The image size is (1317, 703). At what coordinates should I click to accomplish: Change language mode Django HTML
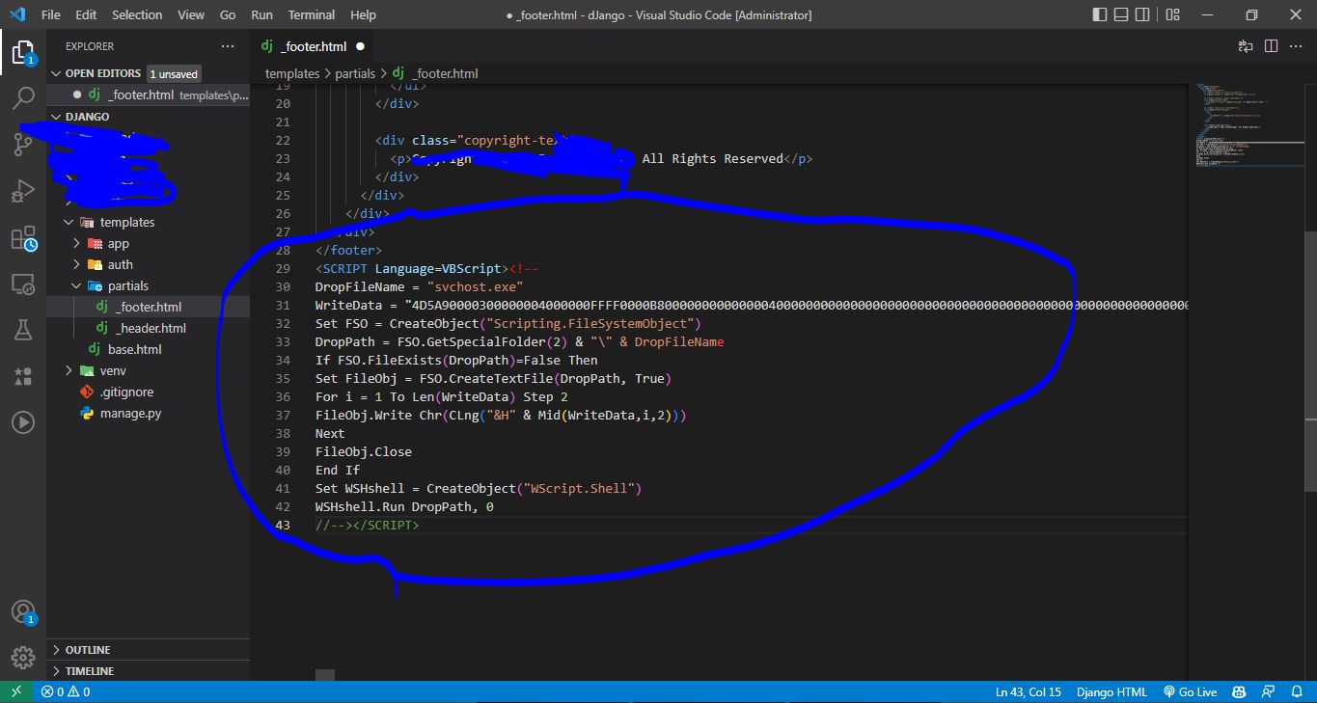tap(1111, 691)
